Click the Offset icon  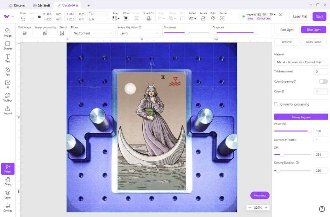pos(126,18)
